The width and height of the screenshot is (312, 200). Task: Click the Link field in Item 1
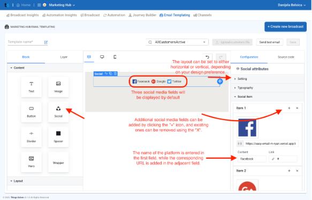click(x=283, y=159)
